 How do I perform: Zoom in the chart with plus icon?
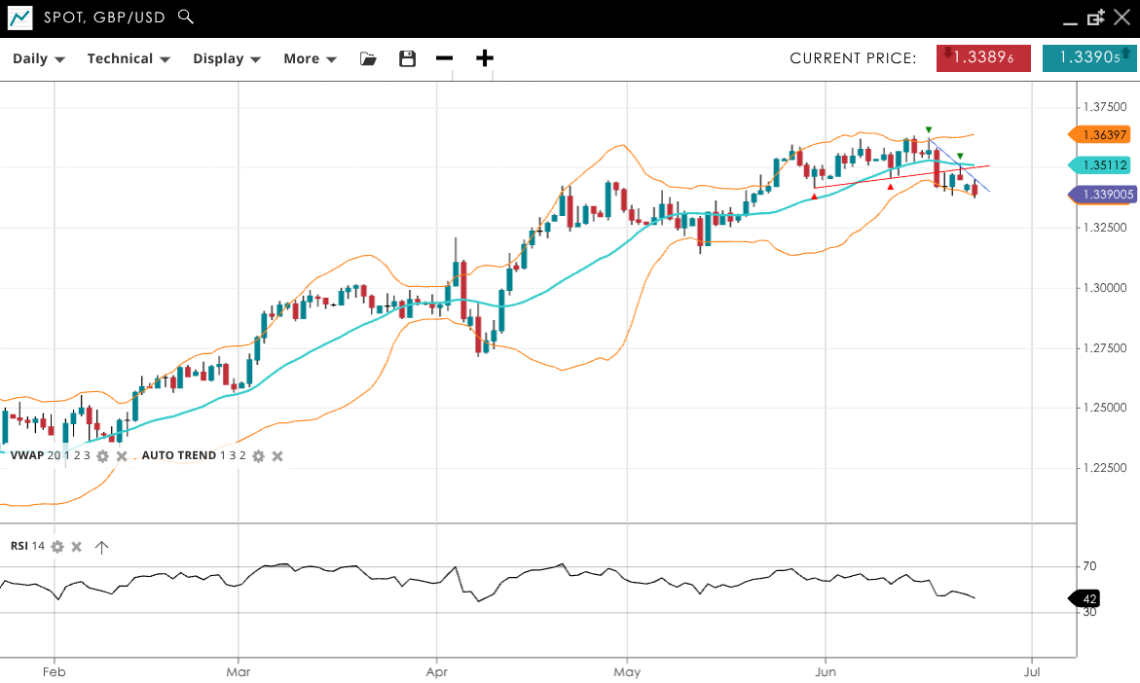pos(484,58)
